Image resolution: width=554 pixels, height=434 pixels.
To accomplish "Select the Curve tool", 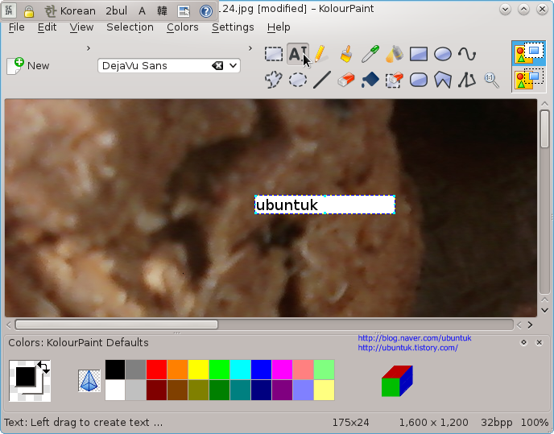I will click(x=467, y=54).
